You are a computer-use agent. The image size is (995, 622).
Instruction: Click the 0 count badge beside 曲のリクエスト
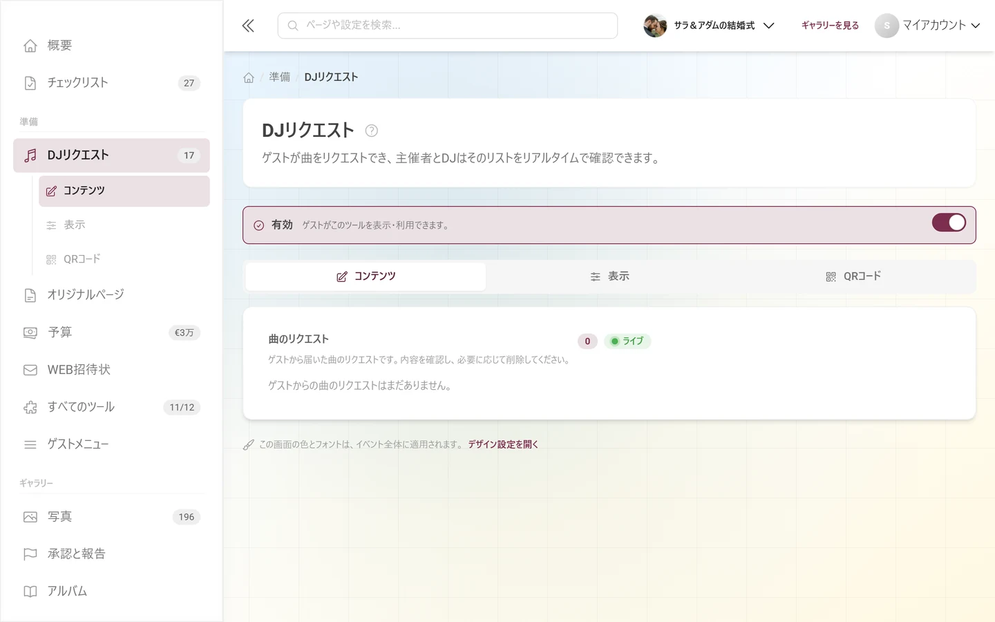click(587, 341)
